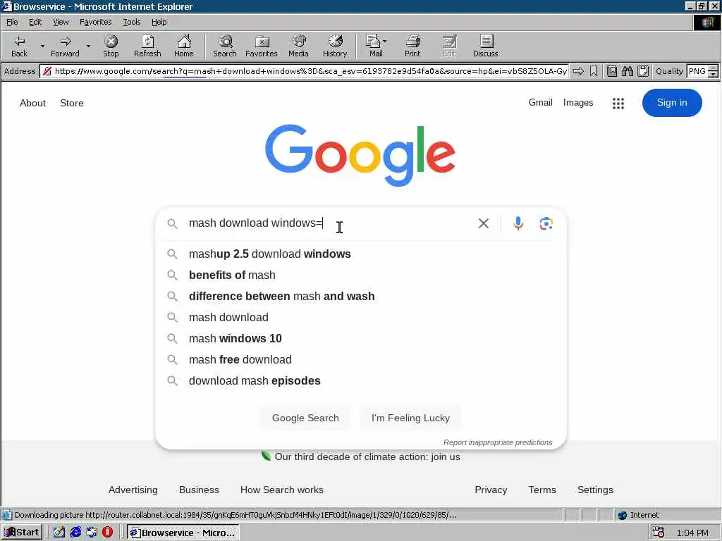Image resolution: width=722 pixels, height=541 pixels.
Task: Expand the Forward button history dropdown
Action: 88,46
